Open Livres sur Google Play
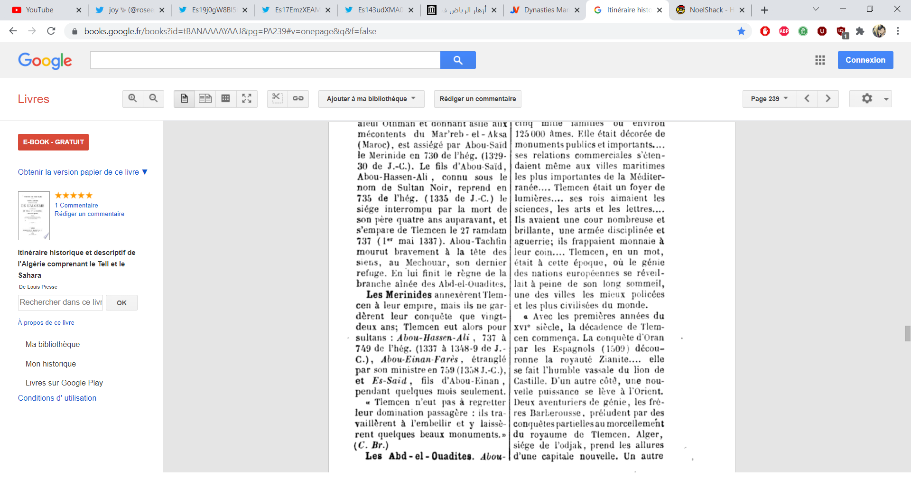Viewport: 911px width, 489px height. click(x=64, y=383)
